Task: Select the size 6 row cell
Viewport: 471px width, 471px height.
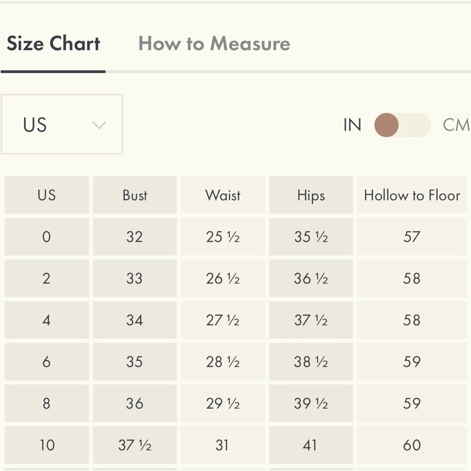Action: click(47, 362)
